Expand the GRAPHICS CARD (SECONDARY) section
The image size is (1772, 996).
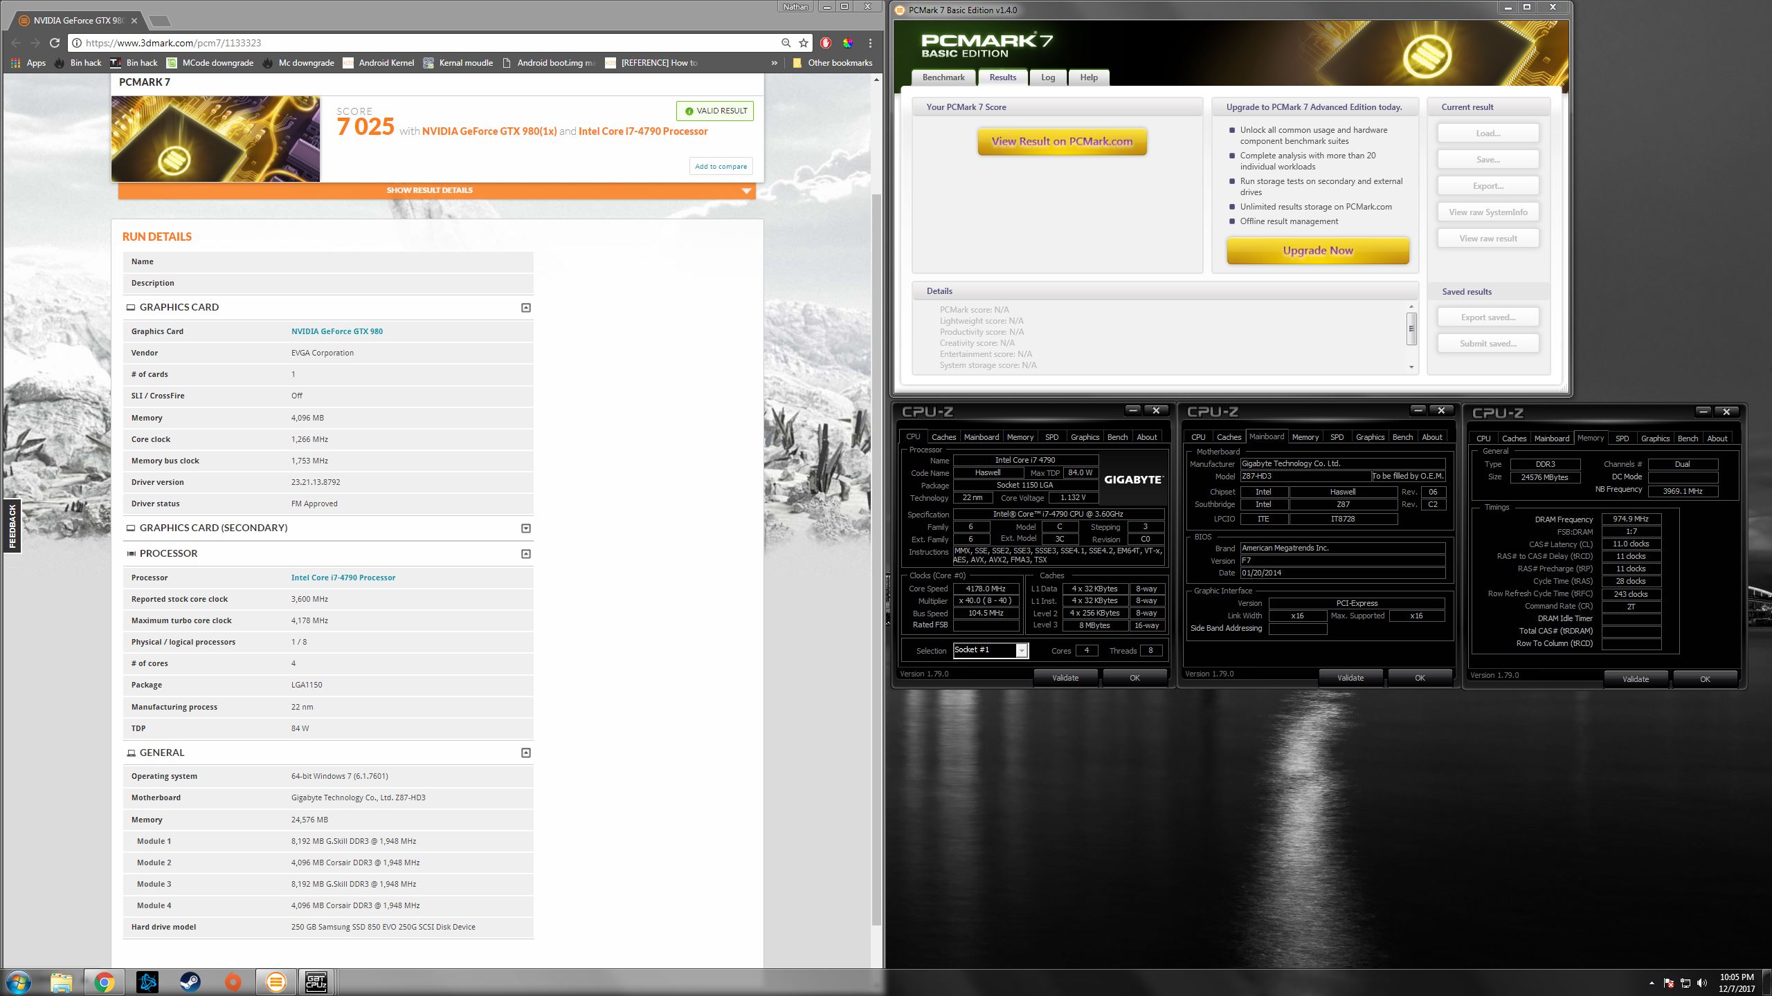coord(526,528)
